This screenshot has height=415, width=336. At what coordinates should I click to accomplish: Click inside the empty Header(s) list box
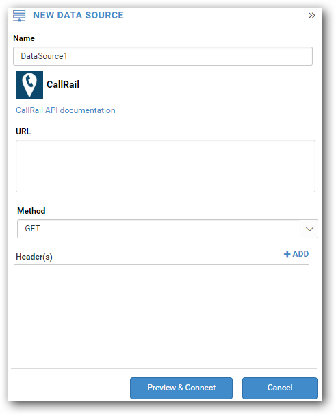tap(161, 310)
